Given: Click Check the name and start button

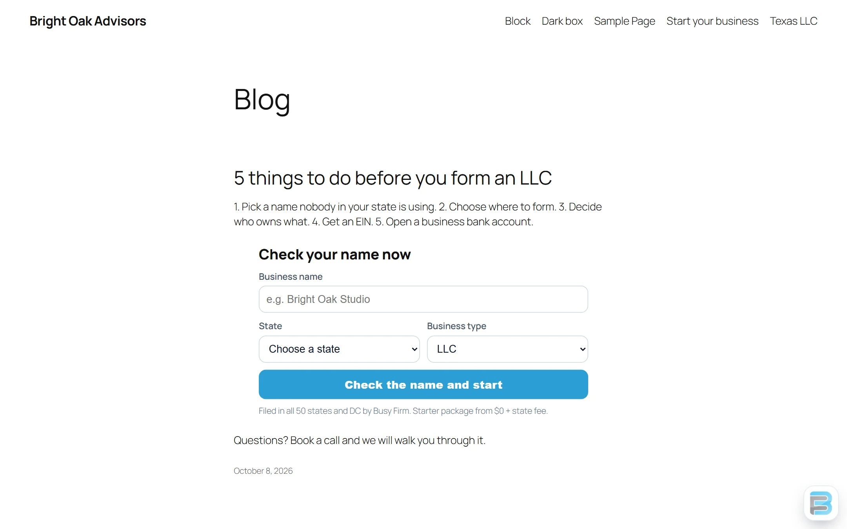Looking at the screenshot, I should pos(423,384).
